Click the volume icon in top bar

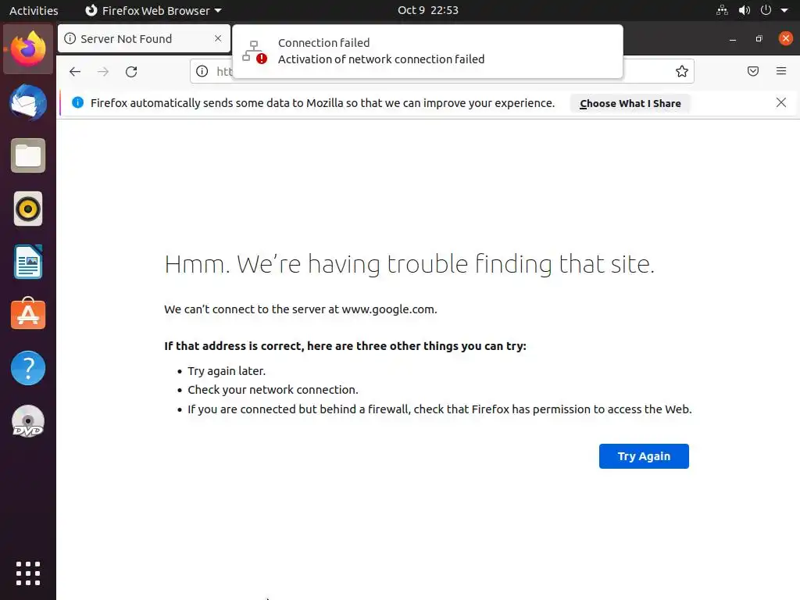tap(745, 10)
